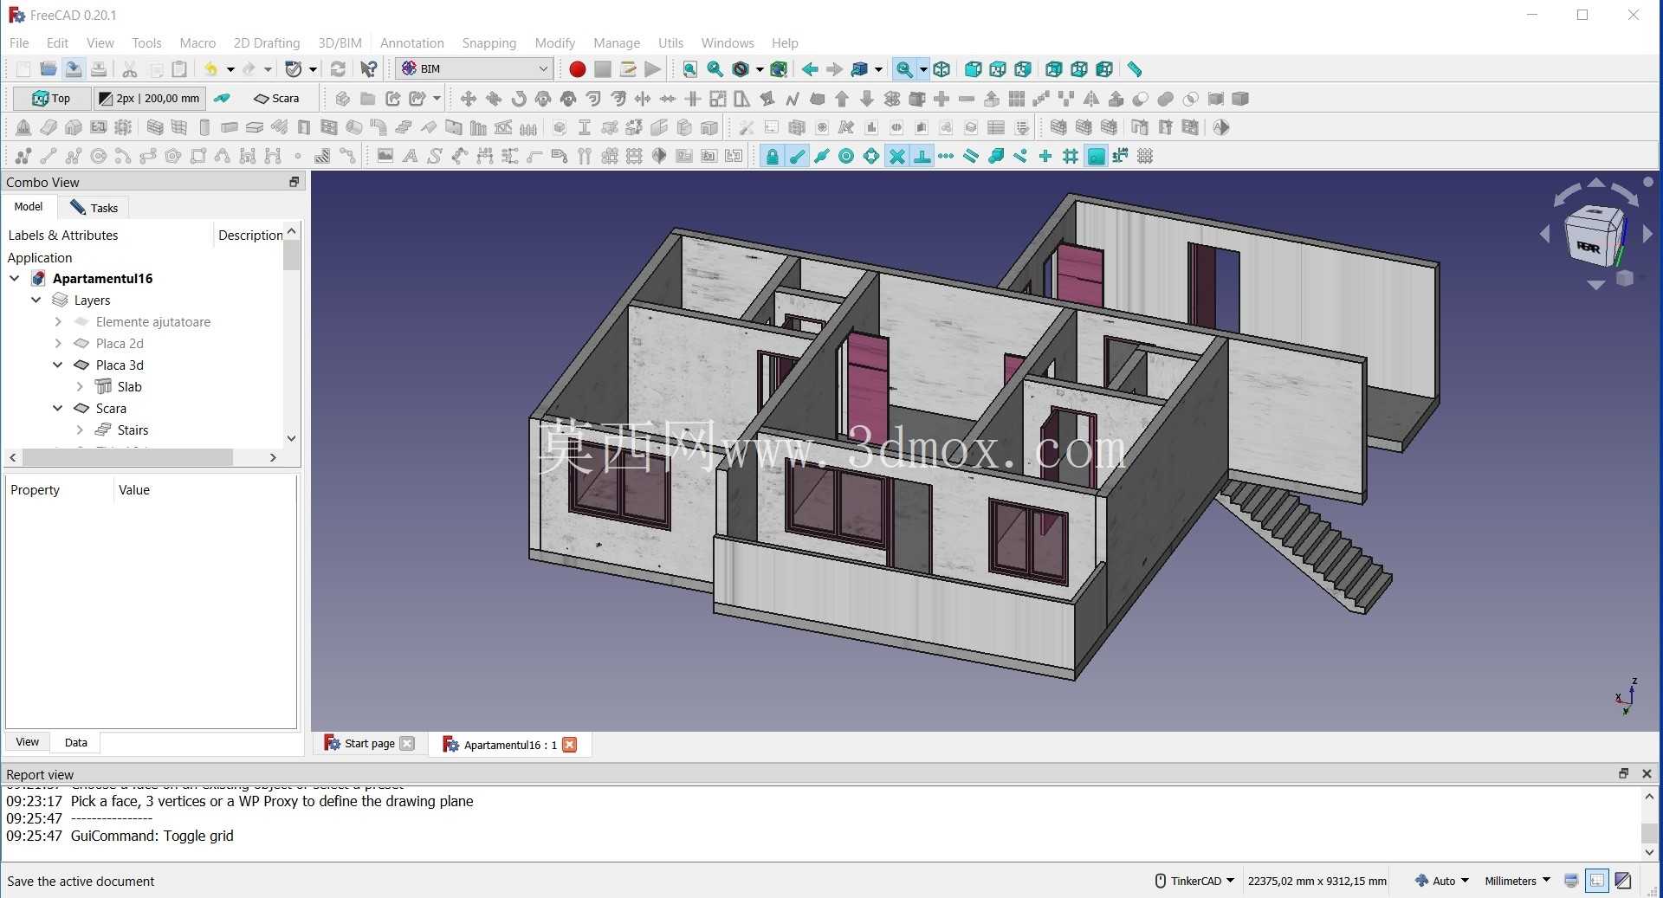Toggle snap to working plane
1663x898 pixels.
tap(1097, 156)
